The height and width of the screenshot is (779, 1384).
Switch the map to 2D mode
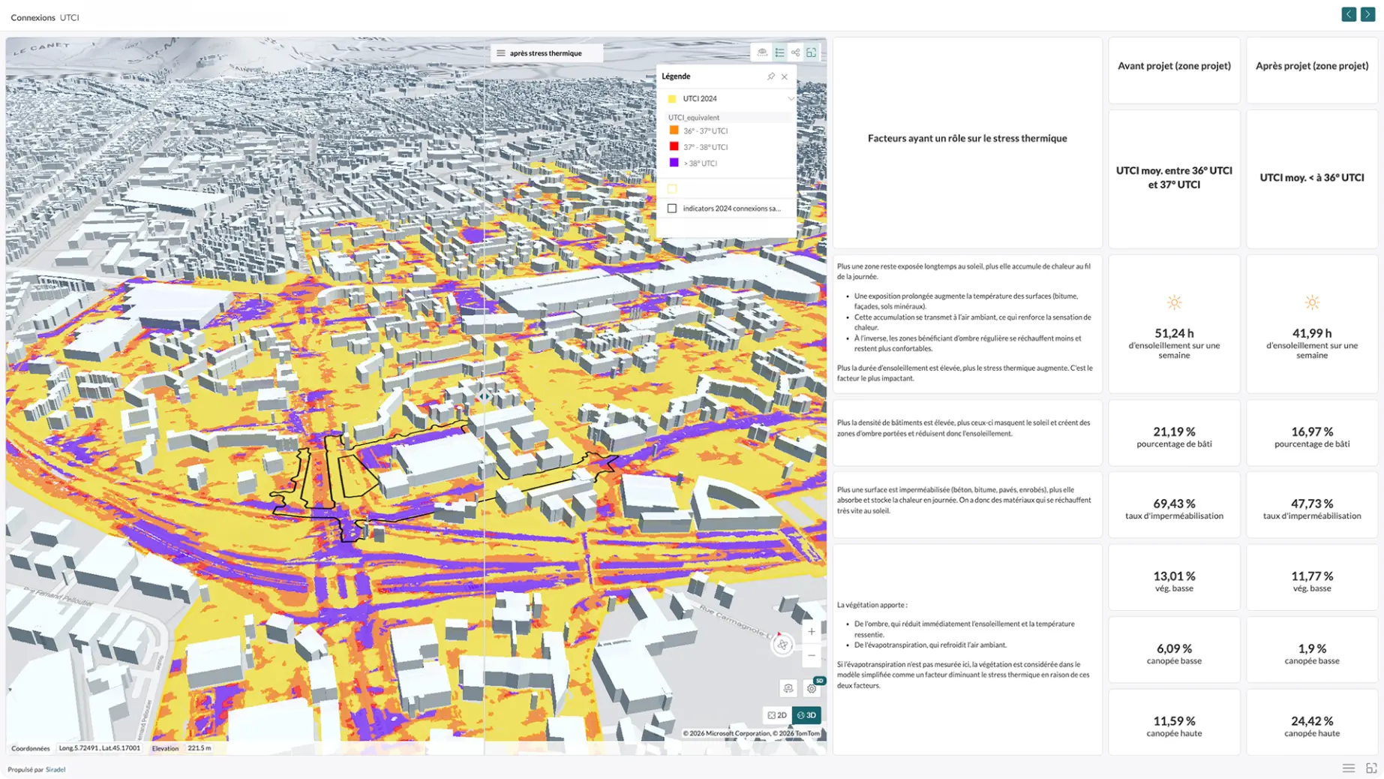tap(777, 715)
